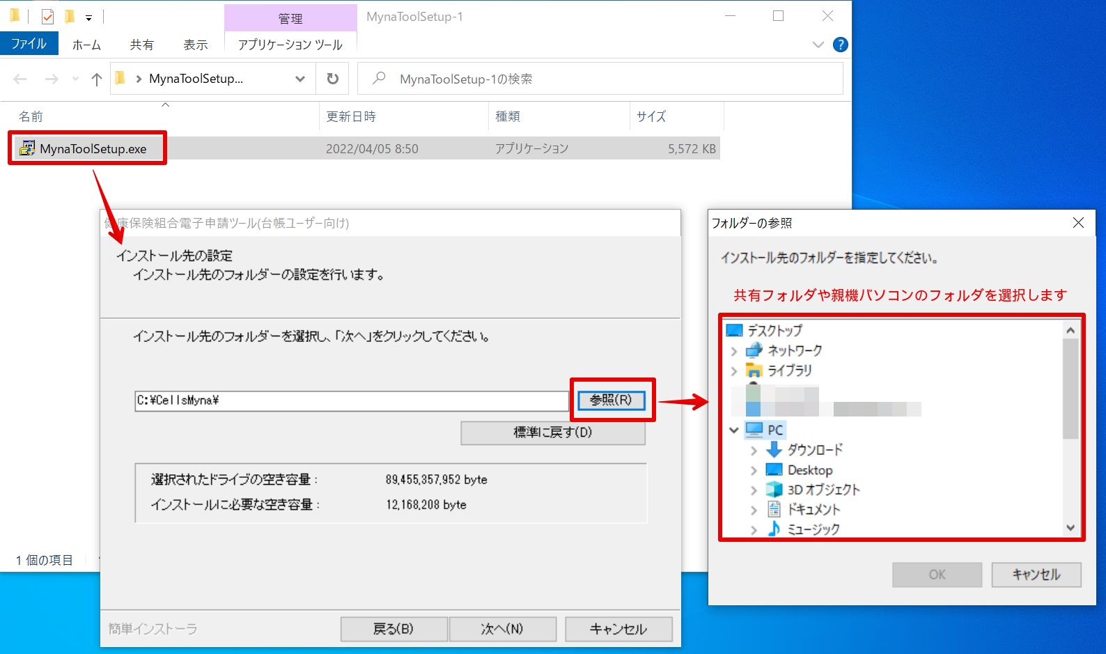Open the アプリケーション ツール tab

tap(290, 45)
